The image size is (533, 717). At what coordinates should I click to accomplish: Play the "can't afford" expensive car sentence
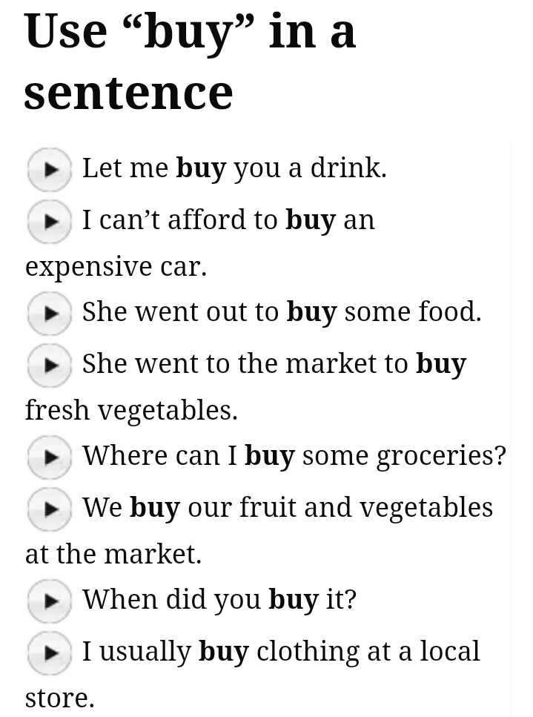pos(49,221)
